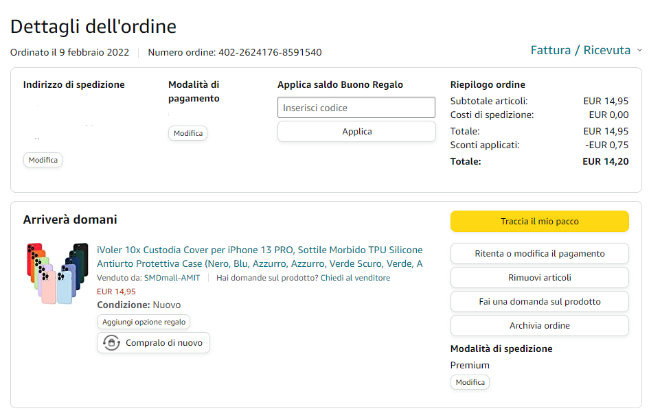
Task: Click the reorder icon in Compralo di nuovo
Action: tap(111, 342)
